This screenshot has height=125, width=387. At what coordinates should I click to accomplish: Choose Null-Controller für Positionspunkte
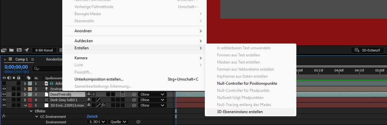pyautogui.click(x=250, y=83)
